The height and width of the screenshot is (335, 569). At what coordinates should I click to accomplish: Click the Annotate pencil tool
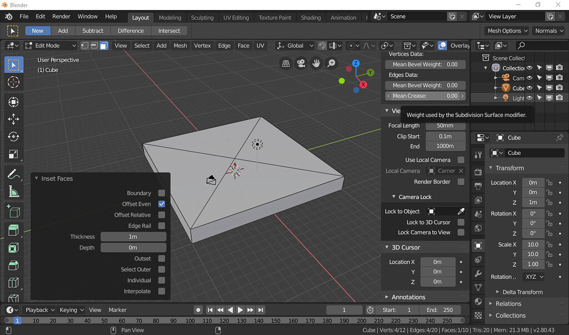point(14,174)
